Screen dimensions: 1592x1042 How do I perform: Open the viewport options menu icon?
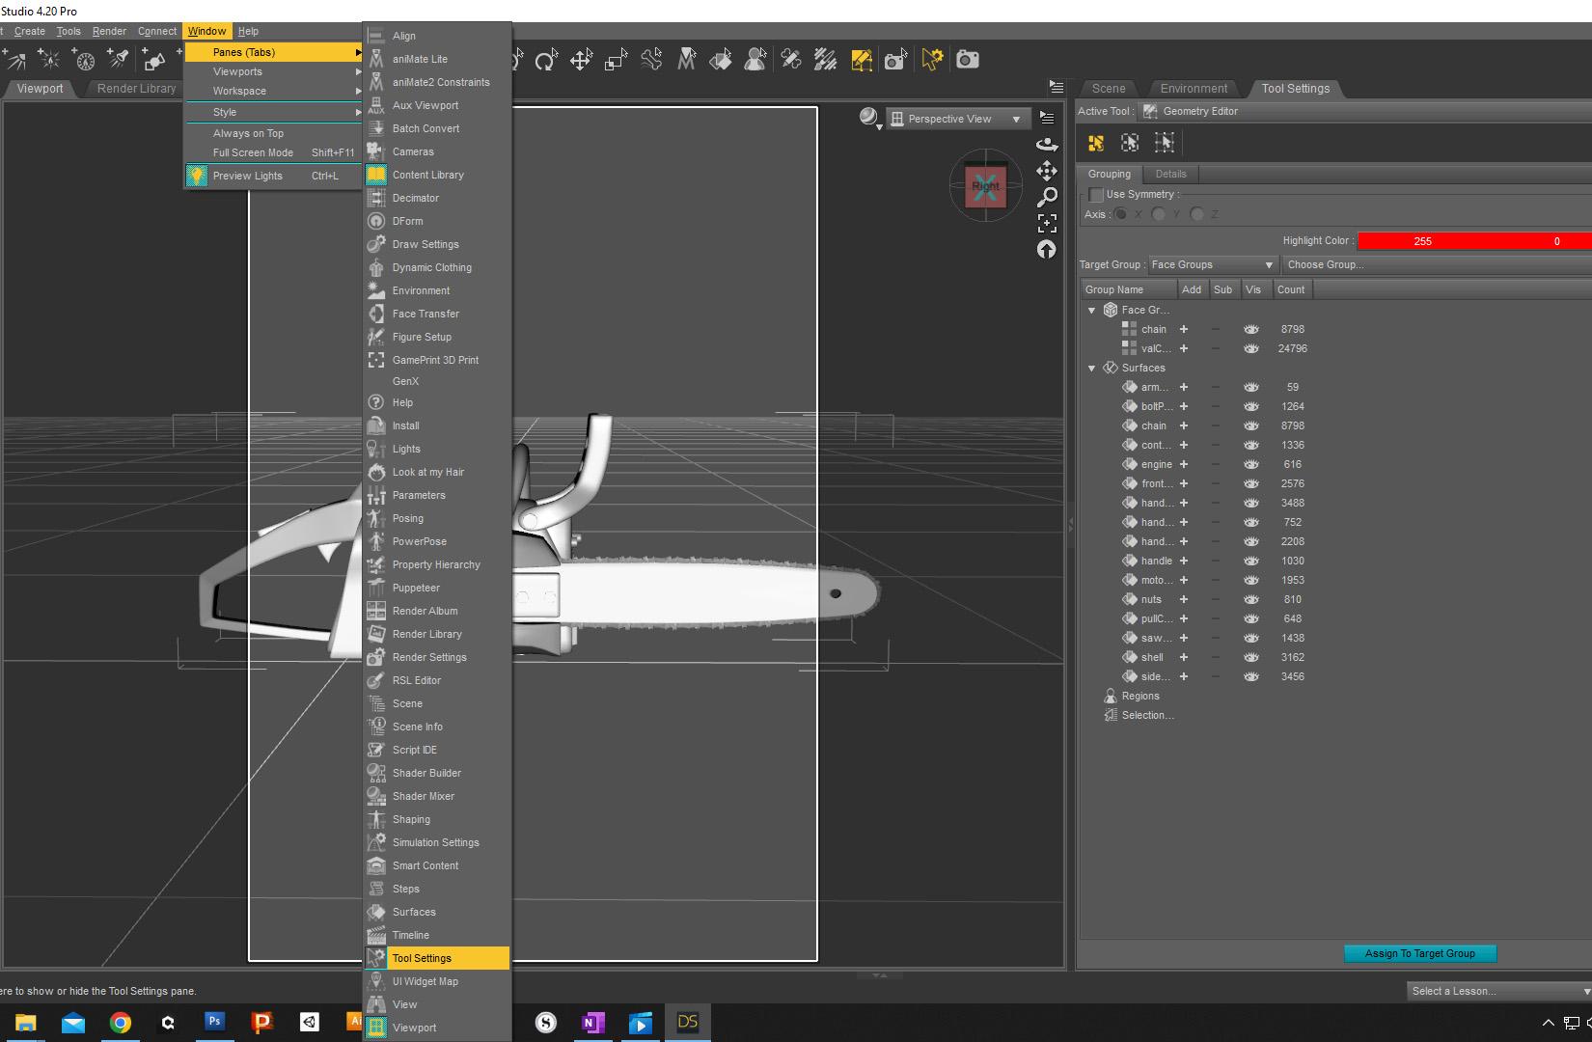click(x=1047, y=118)
